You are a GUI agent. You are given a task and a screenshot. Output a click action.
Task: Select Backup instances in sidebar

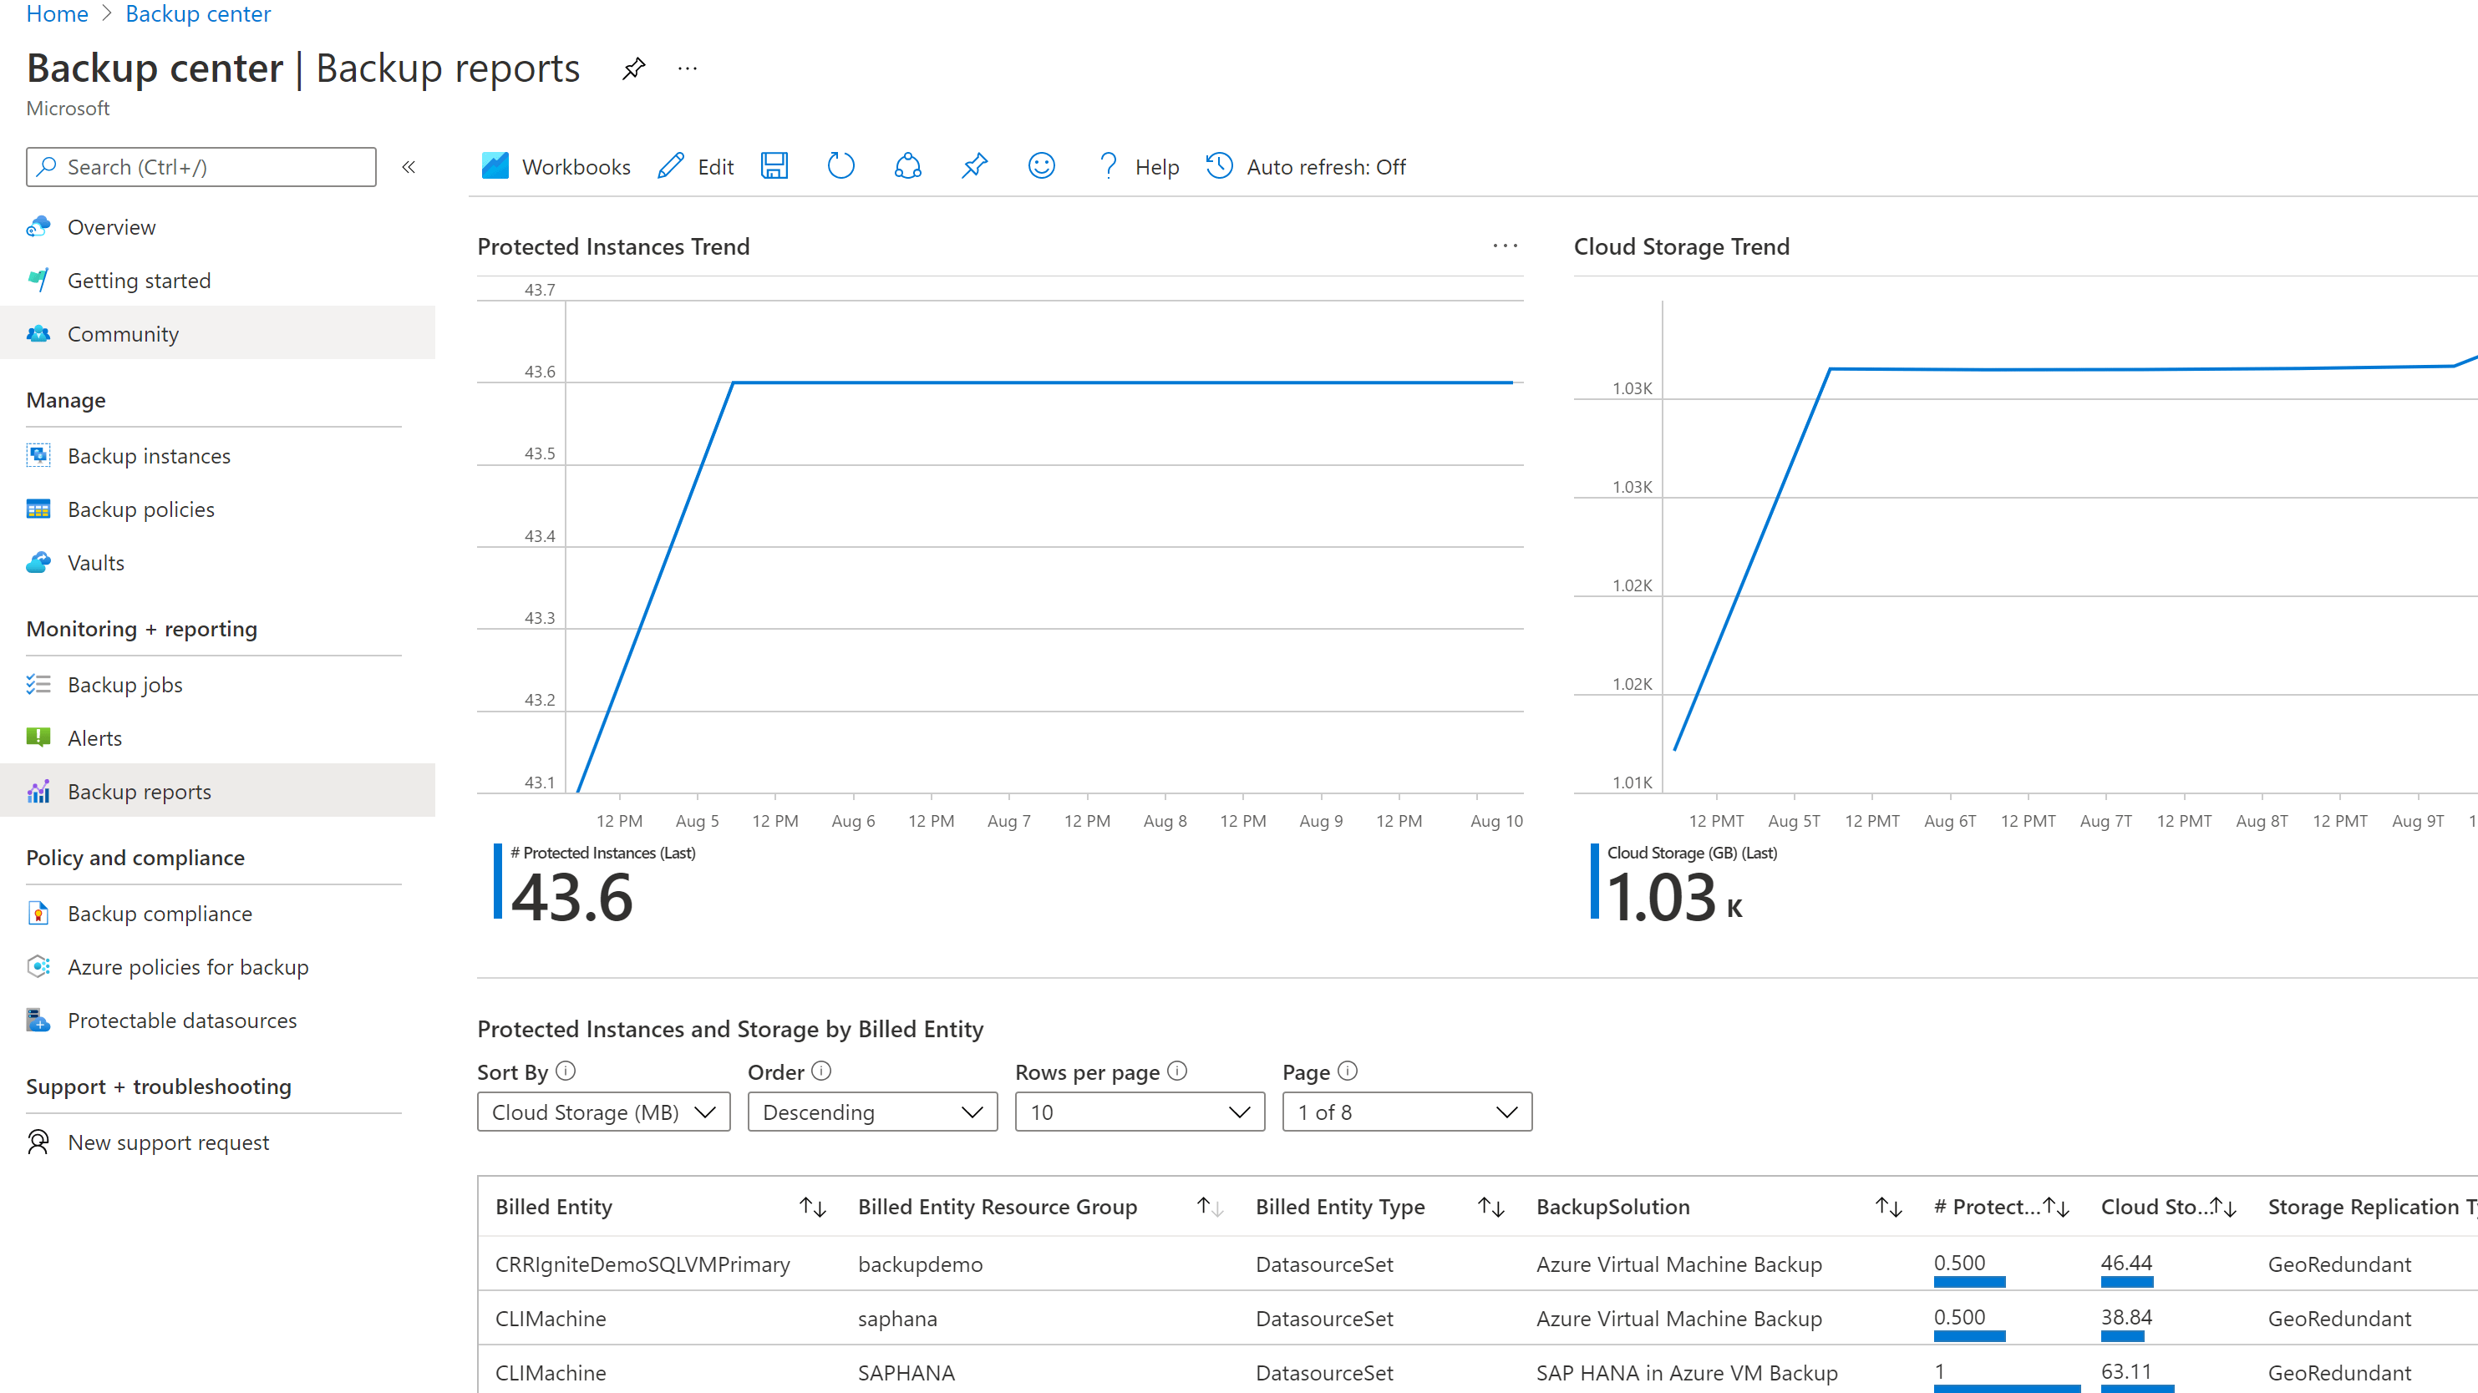(x=149, y=456)
